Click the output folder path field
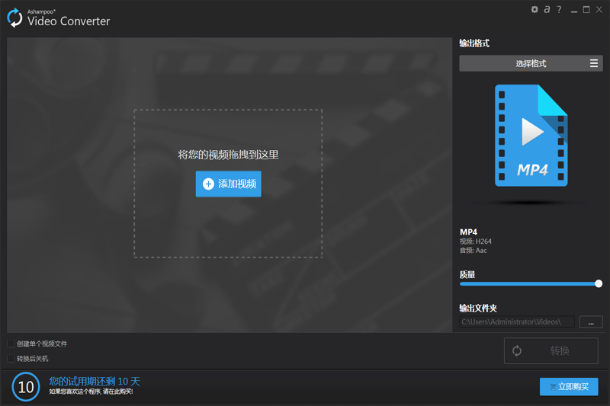 [x=517, y=321]
